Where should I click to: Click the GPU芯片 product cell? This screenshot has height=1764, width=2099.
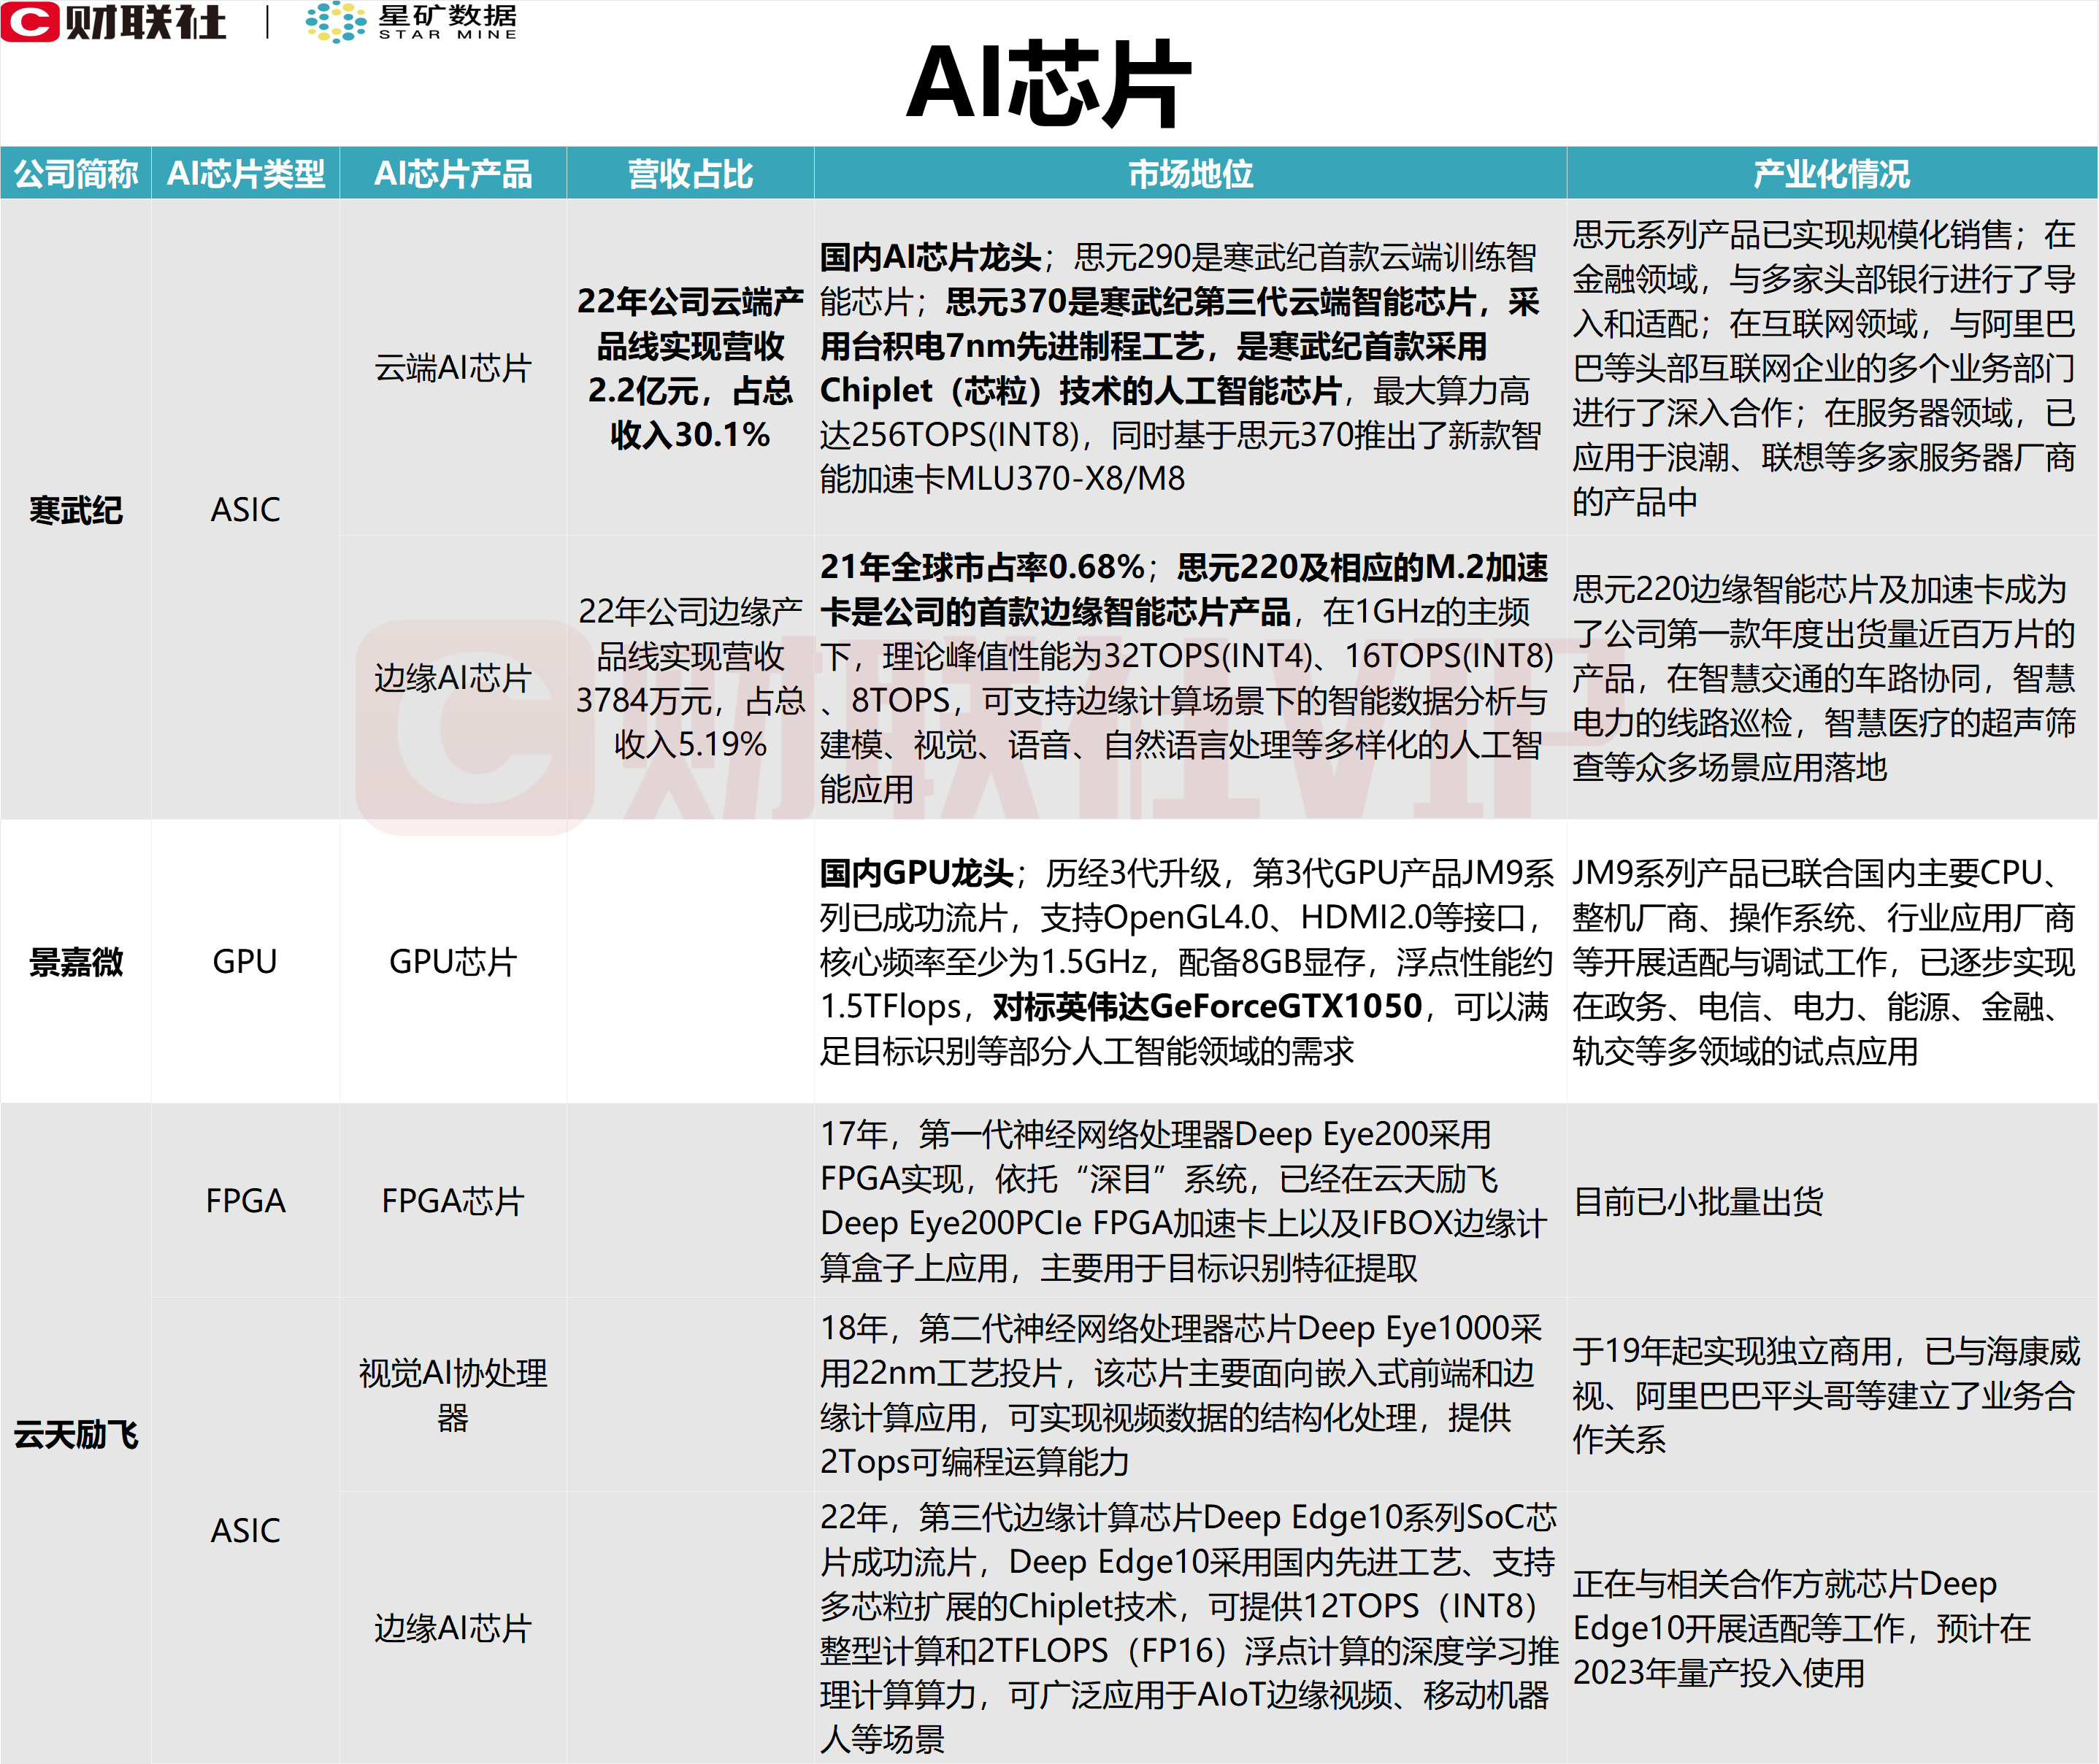(x=453, y=962)
